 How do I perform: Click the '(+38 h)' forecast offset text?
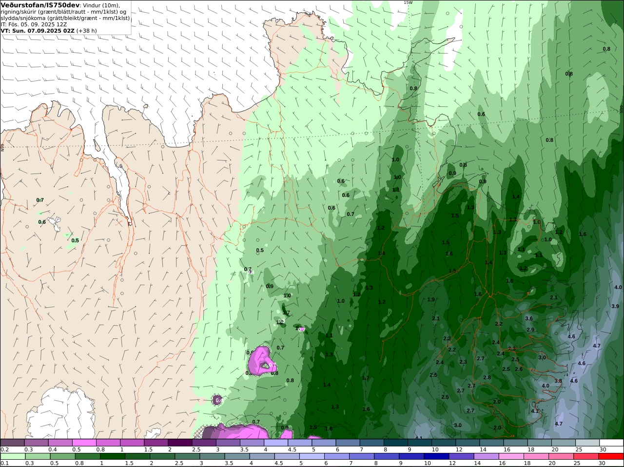coord(87,30)
